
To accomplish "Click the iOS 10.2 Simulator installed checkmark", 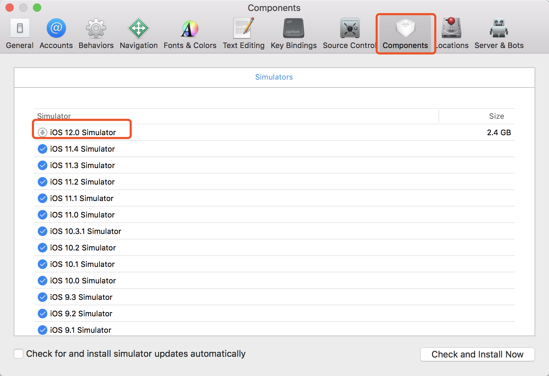I will click(x=43, y=248).
